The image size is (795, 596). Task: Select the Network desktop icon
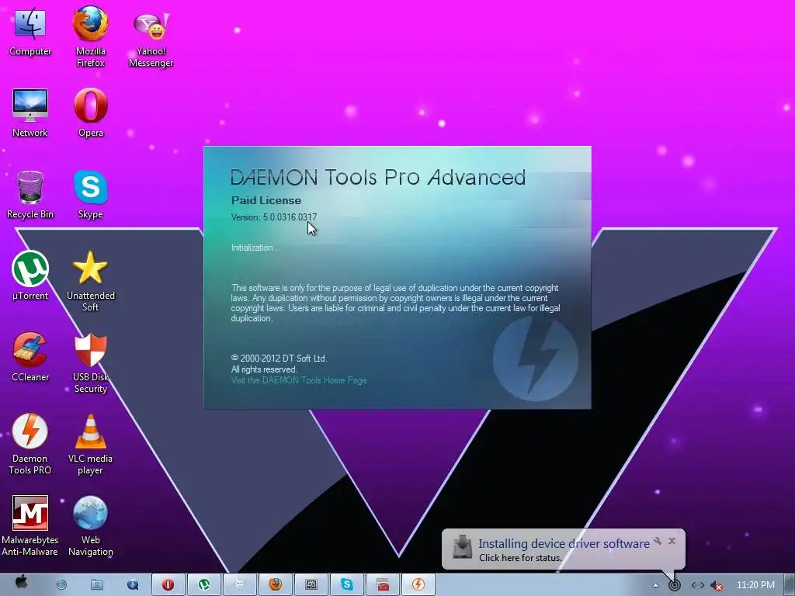click(x=30, y=113)
